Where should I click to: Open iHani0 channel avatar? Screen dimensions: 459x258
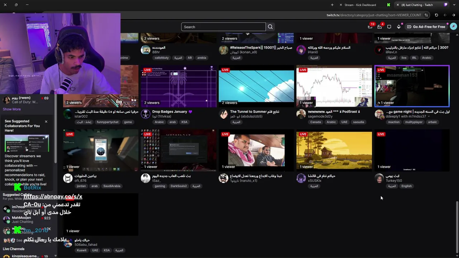(301, 50)
